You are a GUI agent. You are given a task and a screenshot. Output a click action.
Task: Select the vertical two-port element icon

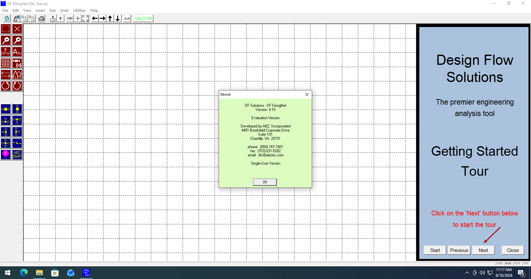tap(17, 109)
